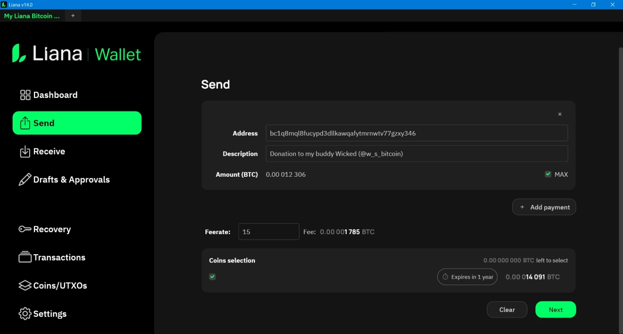This screenshot has height=334, width=623.
Task: Minimize the Liana window
Action: click(574, 4)
